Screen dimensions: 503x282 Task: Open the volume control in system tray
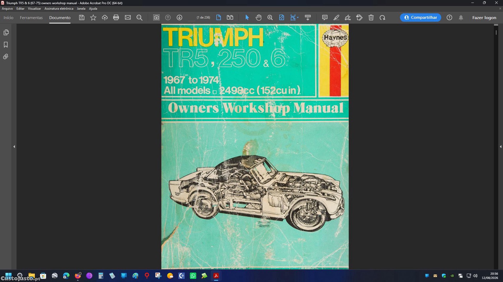(x=475, y=276)
